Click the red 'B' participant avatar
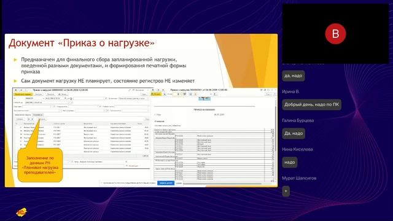Viewport: 393px width, 221px height. (x=335, y=33)
